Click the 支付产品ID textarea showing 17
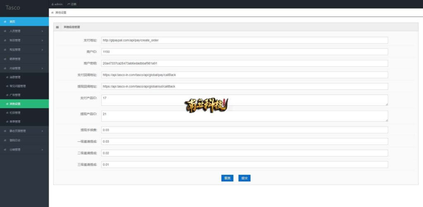Viewport: 423px width, 207px height. coord(245,100)
